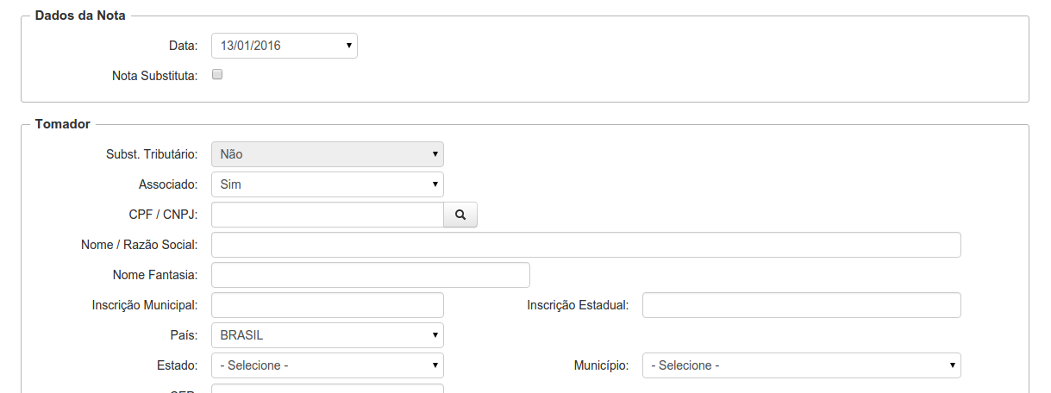Open the Data date dropdown
1051x393 pixels.
click(284, 46)
